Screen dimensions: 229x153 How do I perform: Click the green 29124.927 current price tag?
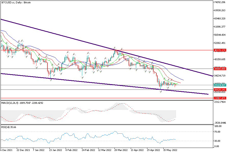point(220,85)
